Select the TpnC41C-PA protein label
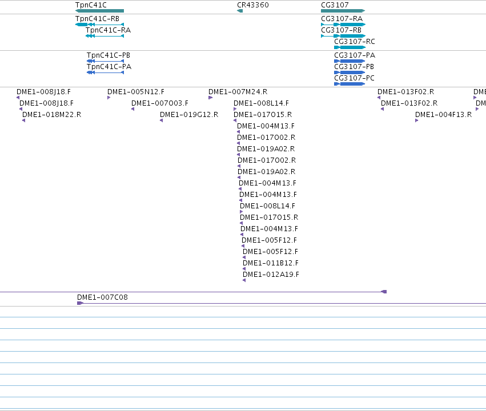Viewport: 486px width, 411px height. click(109, 67)
